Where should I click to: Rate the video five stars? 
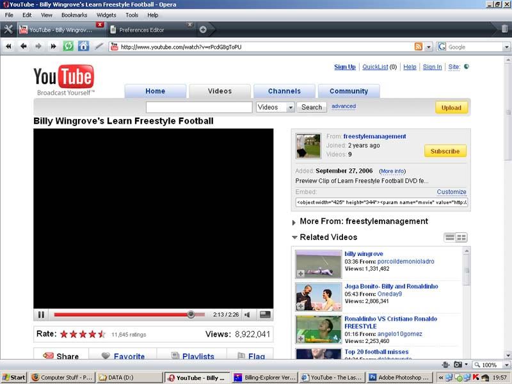(102, 334)
